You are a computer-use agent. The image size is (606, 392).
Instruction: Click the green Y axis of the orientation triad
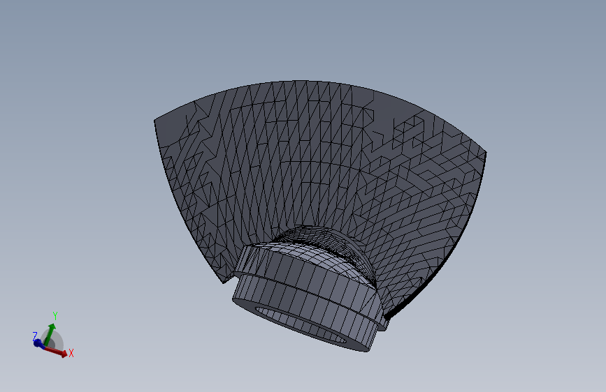point(49,334)
